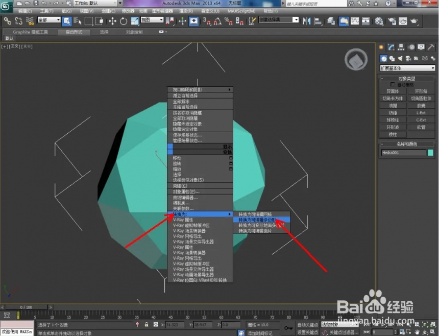This screenshot has height=336, width=439.
Task: Click the Bind to Space Warp icon
Action: [30, 21]
